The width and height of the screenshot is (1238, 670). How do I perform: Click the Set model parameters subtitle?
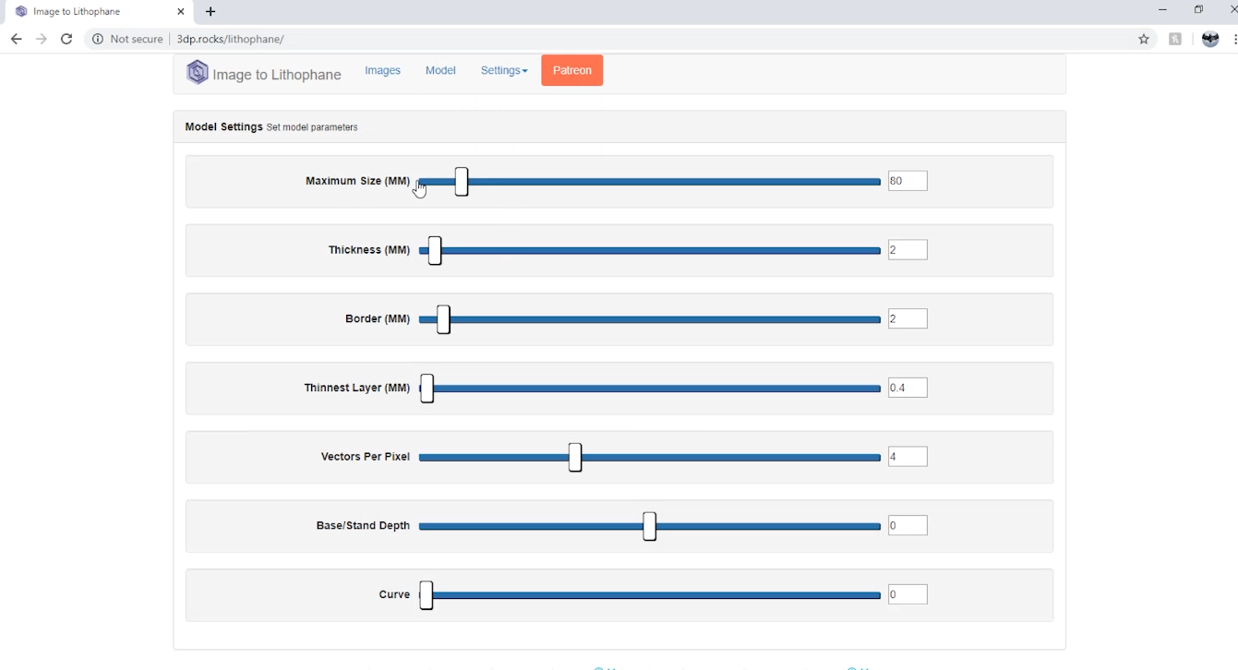tap(312, 127)
